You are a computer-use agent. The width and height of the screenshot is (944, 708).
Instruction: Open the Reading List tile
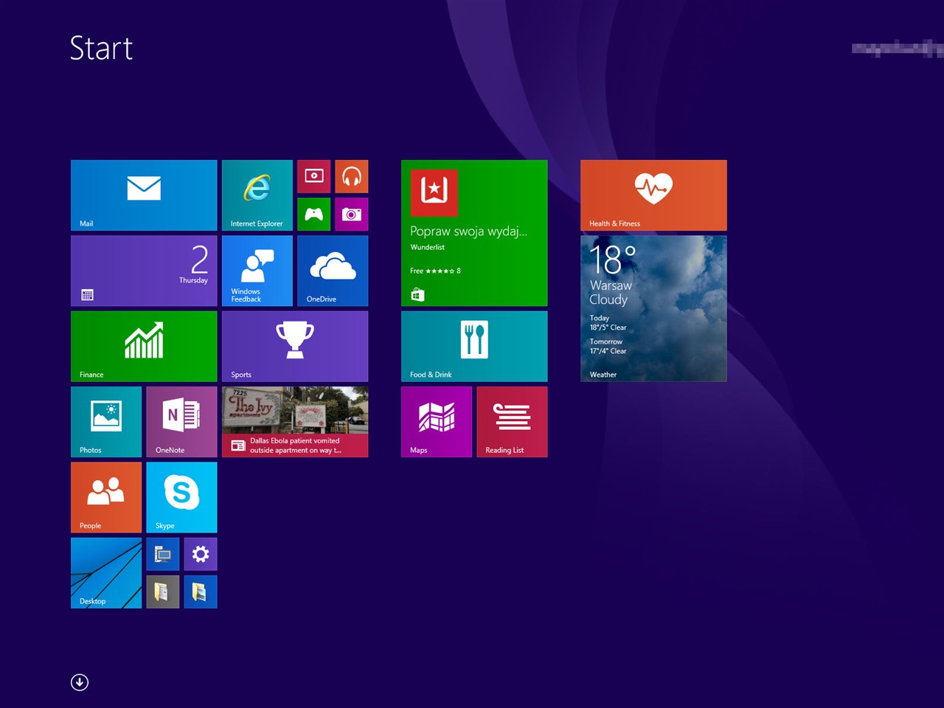[512, 422]
